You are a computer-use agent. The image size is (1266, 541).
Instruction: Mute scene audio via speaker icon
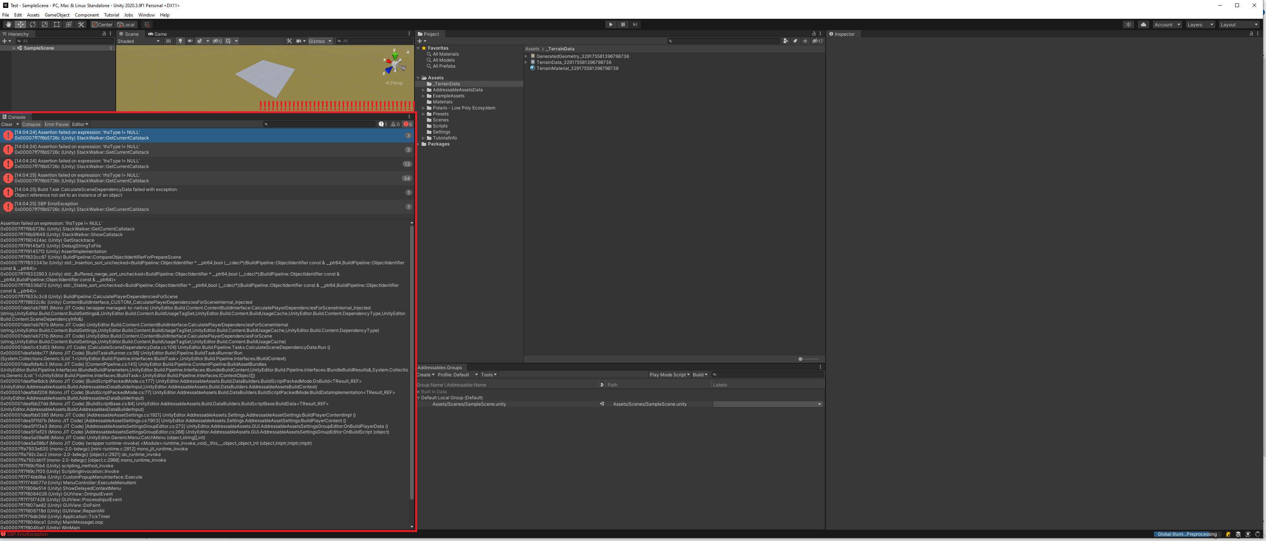190,41
